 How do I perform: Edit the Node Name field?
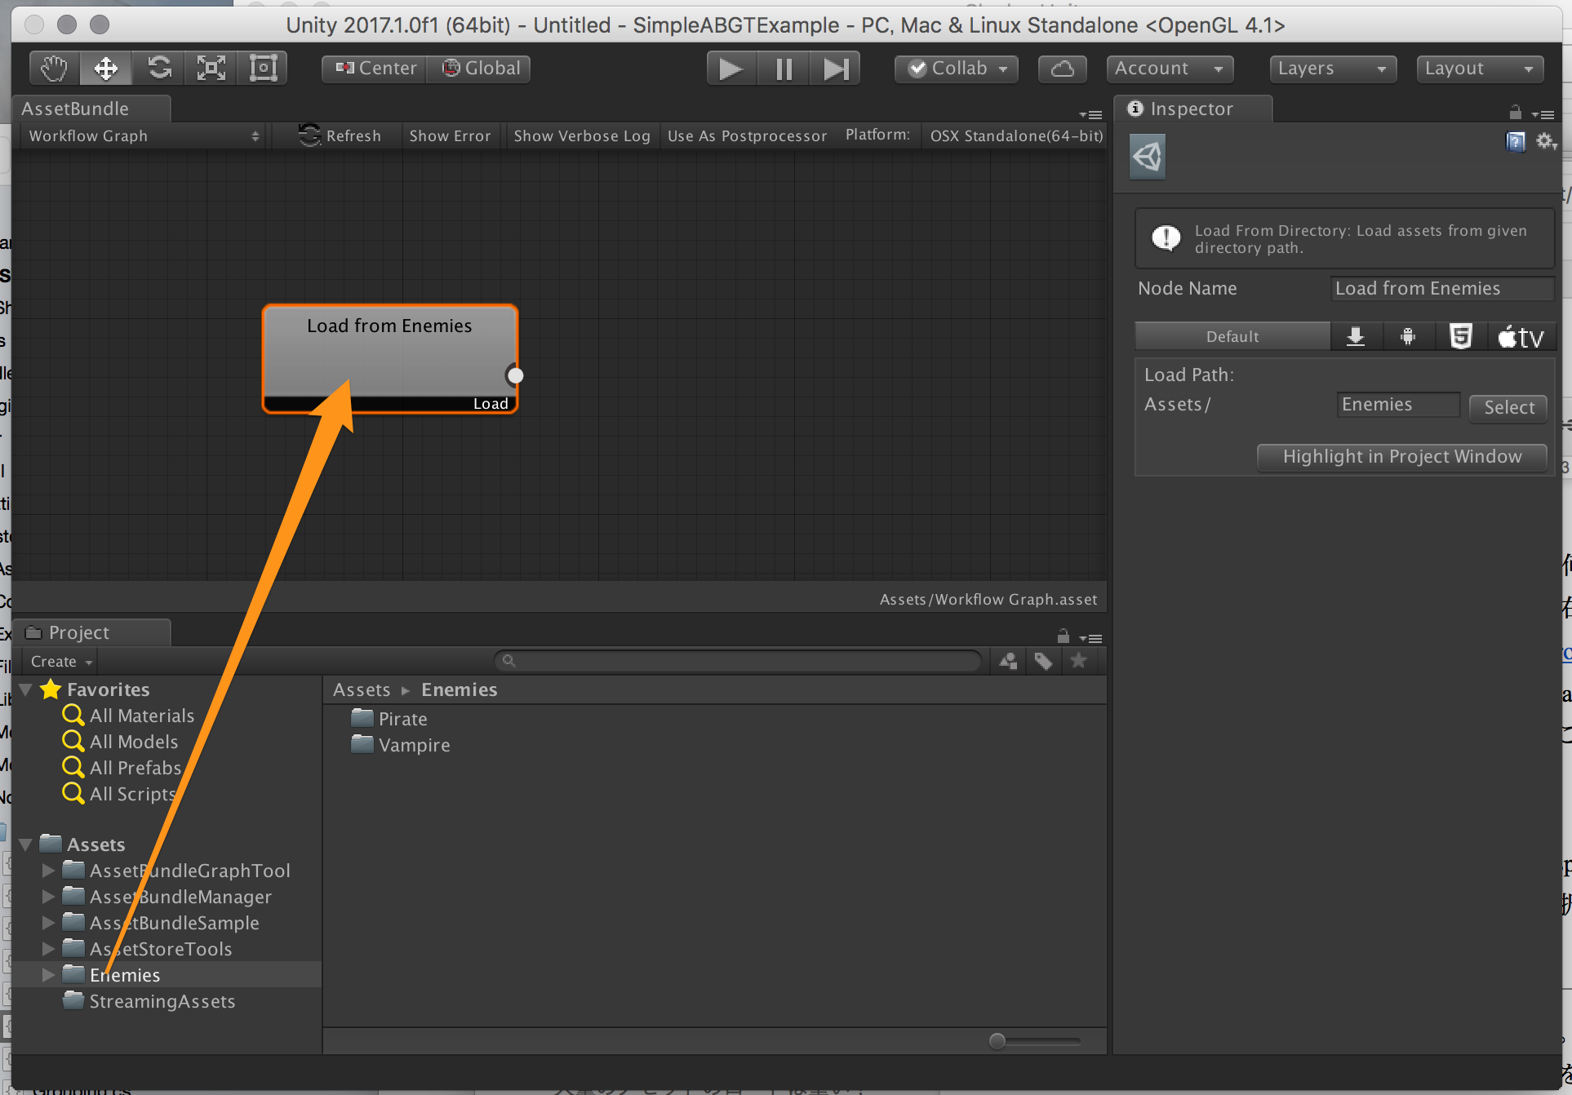tap(1441, 289)
